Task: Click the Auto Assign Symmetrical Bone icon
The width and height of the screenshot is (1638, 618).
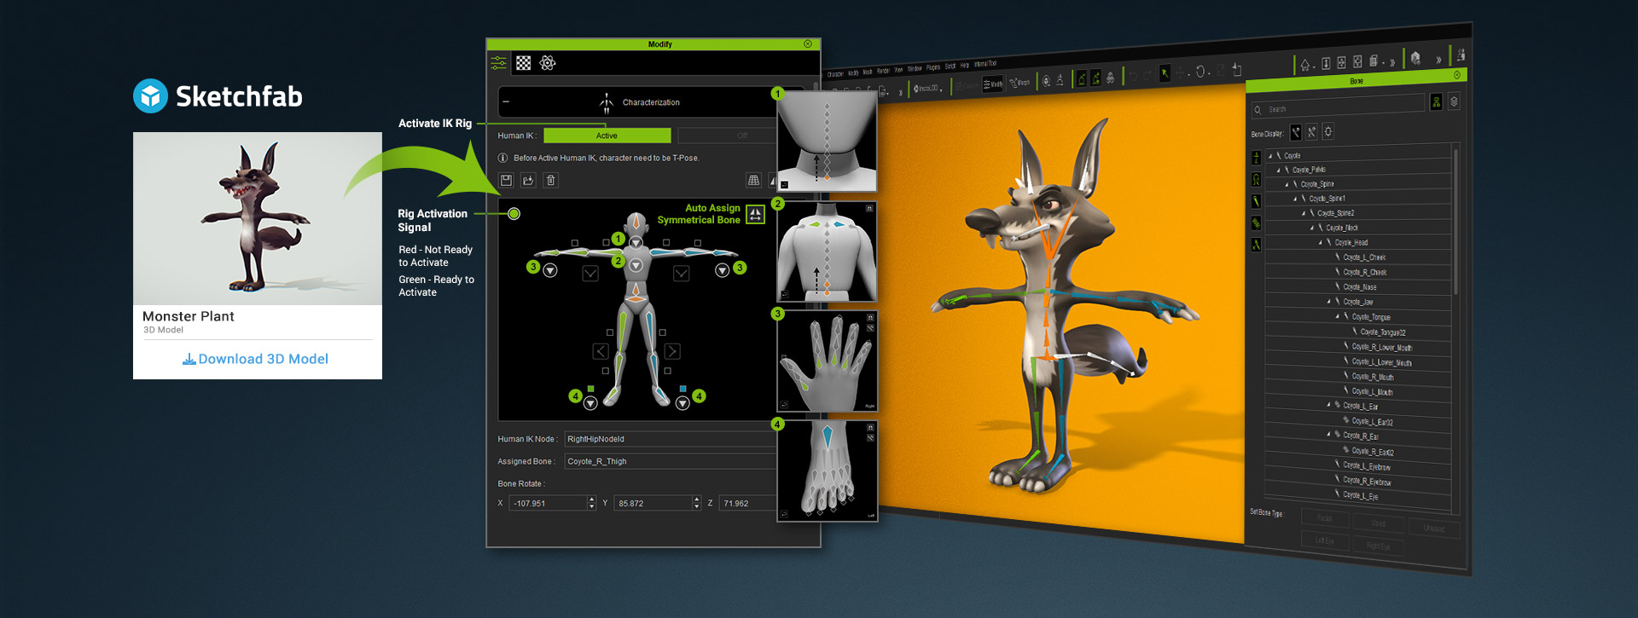Action: coord(755,214)
